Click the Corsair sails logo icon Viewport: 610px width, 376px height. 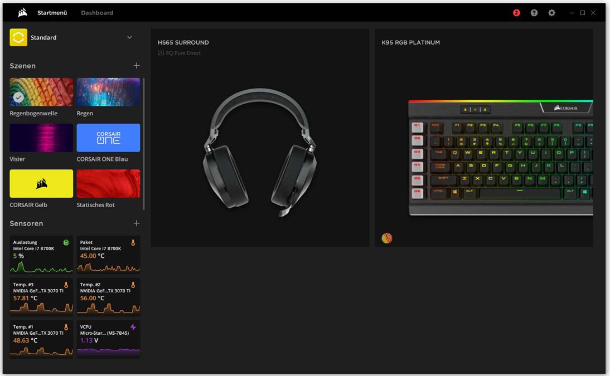coord(22,12)
